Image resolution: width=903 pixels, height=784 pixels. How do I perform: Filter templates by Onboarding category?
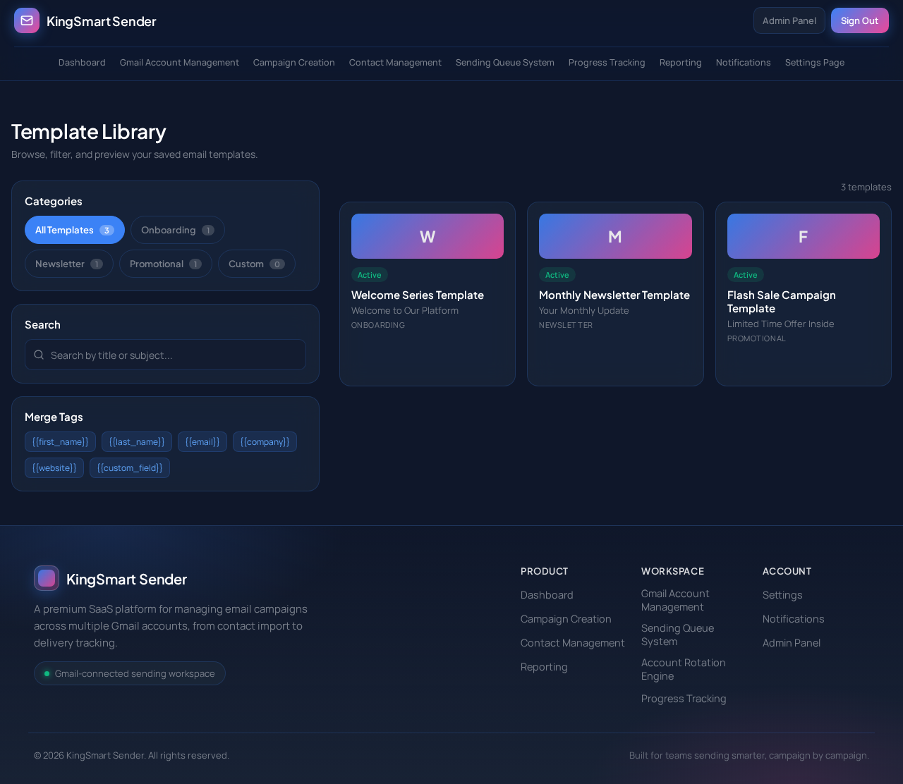pos(178,230)
